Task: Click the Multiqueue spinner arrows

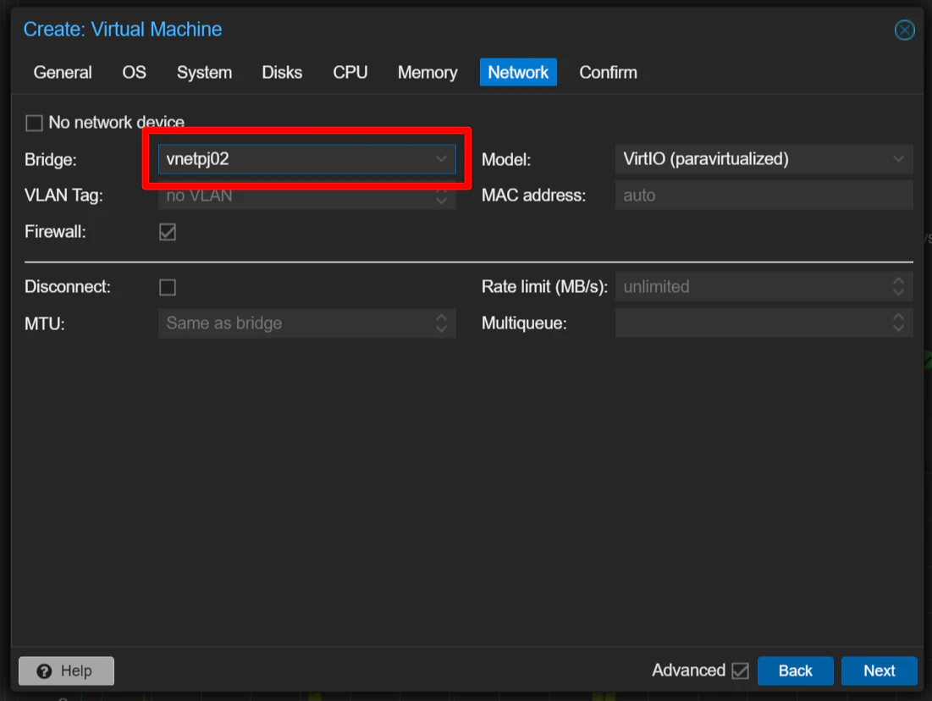Action: tap(898, 323)
